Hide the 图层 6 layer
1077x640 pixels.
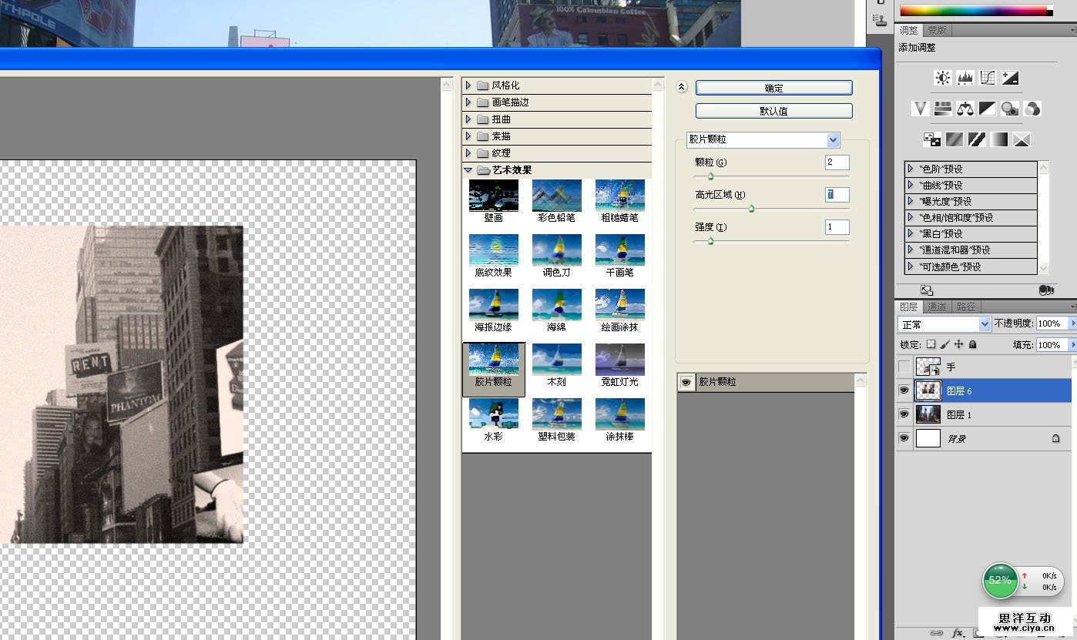[904, 391]
